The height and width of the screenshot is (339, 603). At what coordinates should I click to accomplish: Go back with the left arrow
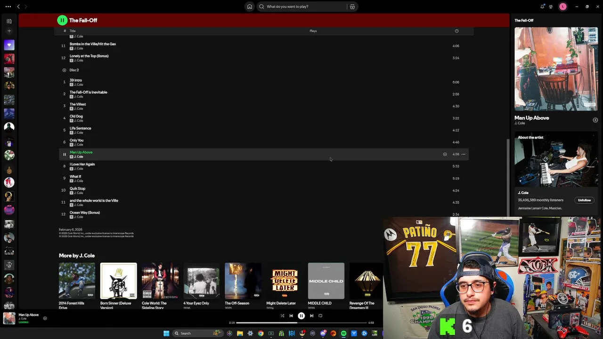[18, 7]
